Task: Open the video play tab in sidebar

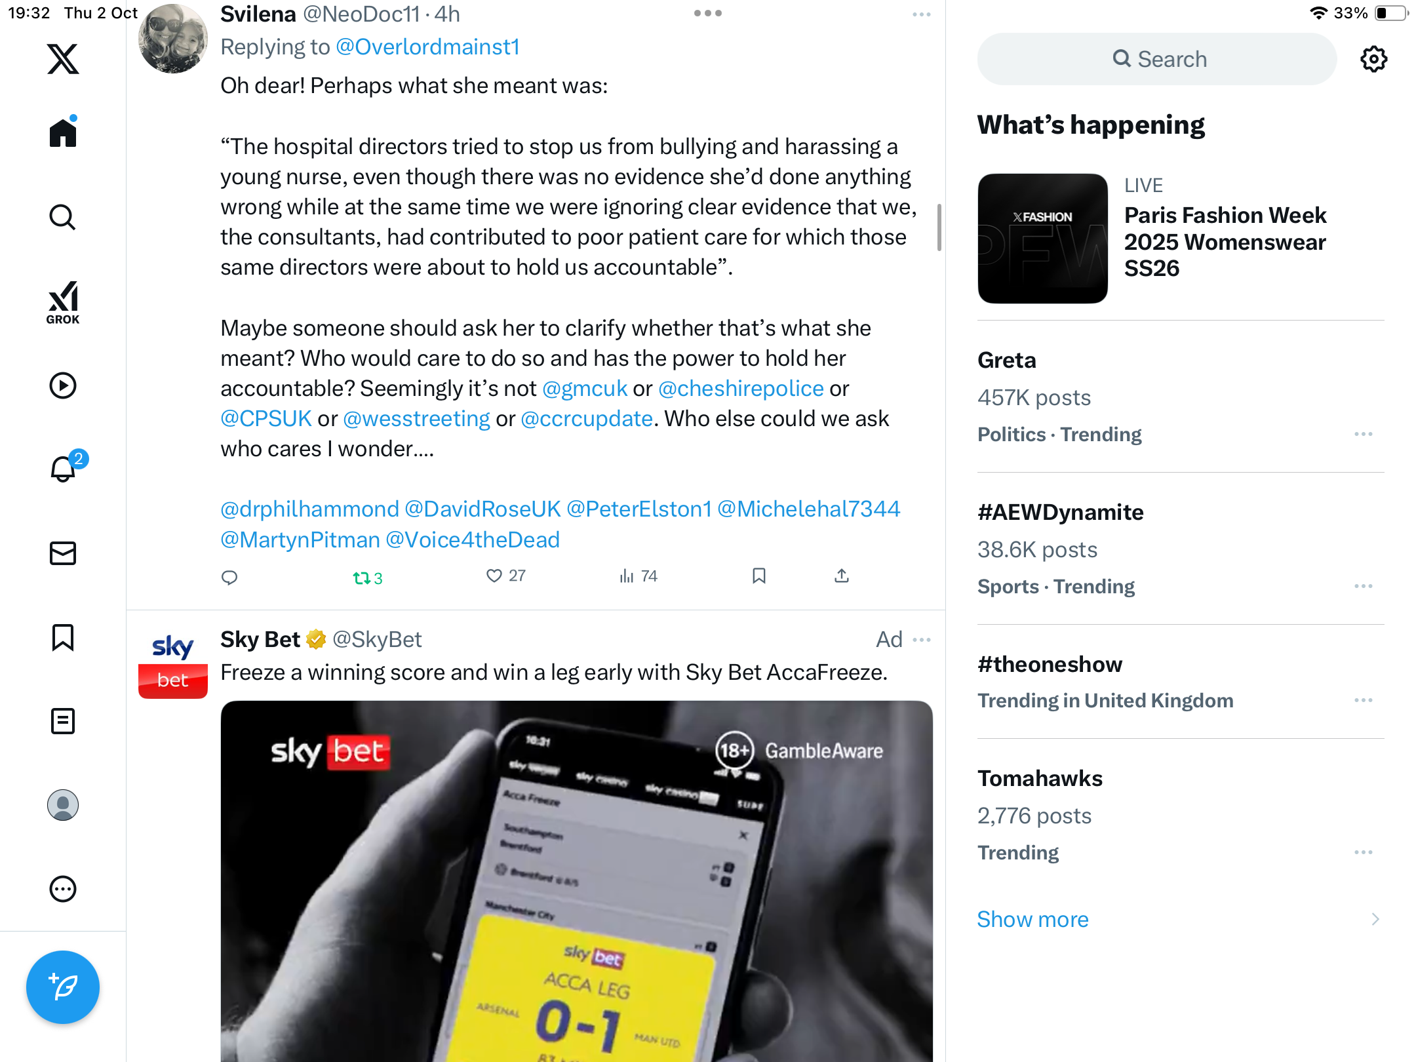Action: [63, 385]
